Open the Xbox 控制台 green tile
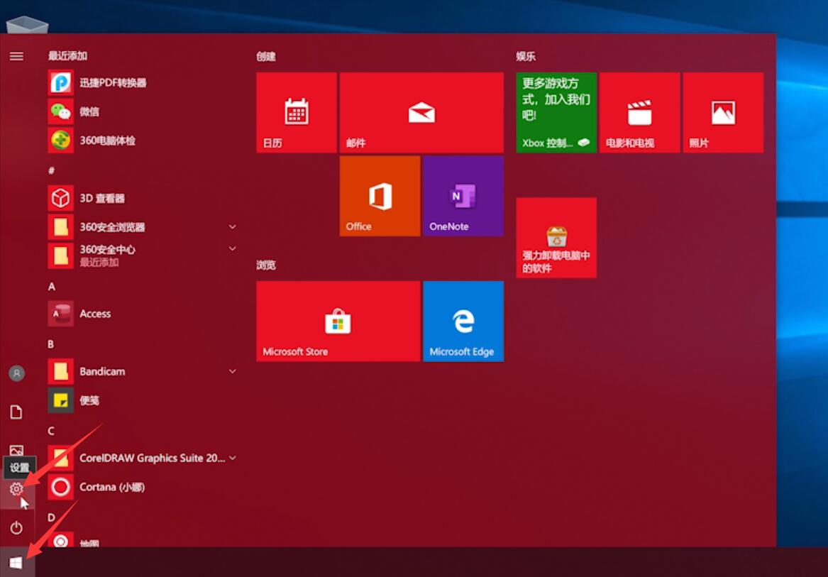This screenshot has width=828, height=577. (556, 113)
